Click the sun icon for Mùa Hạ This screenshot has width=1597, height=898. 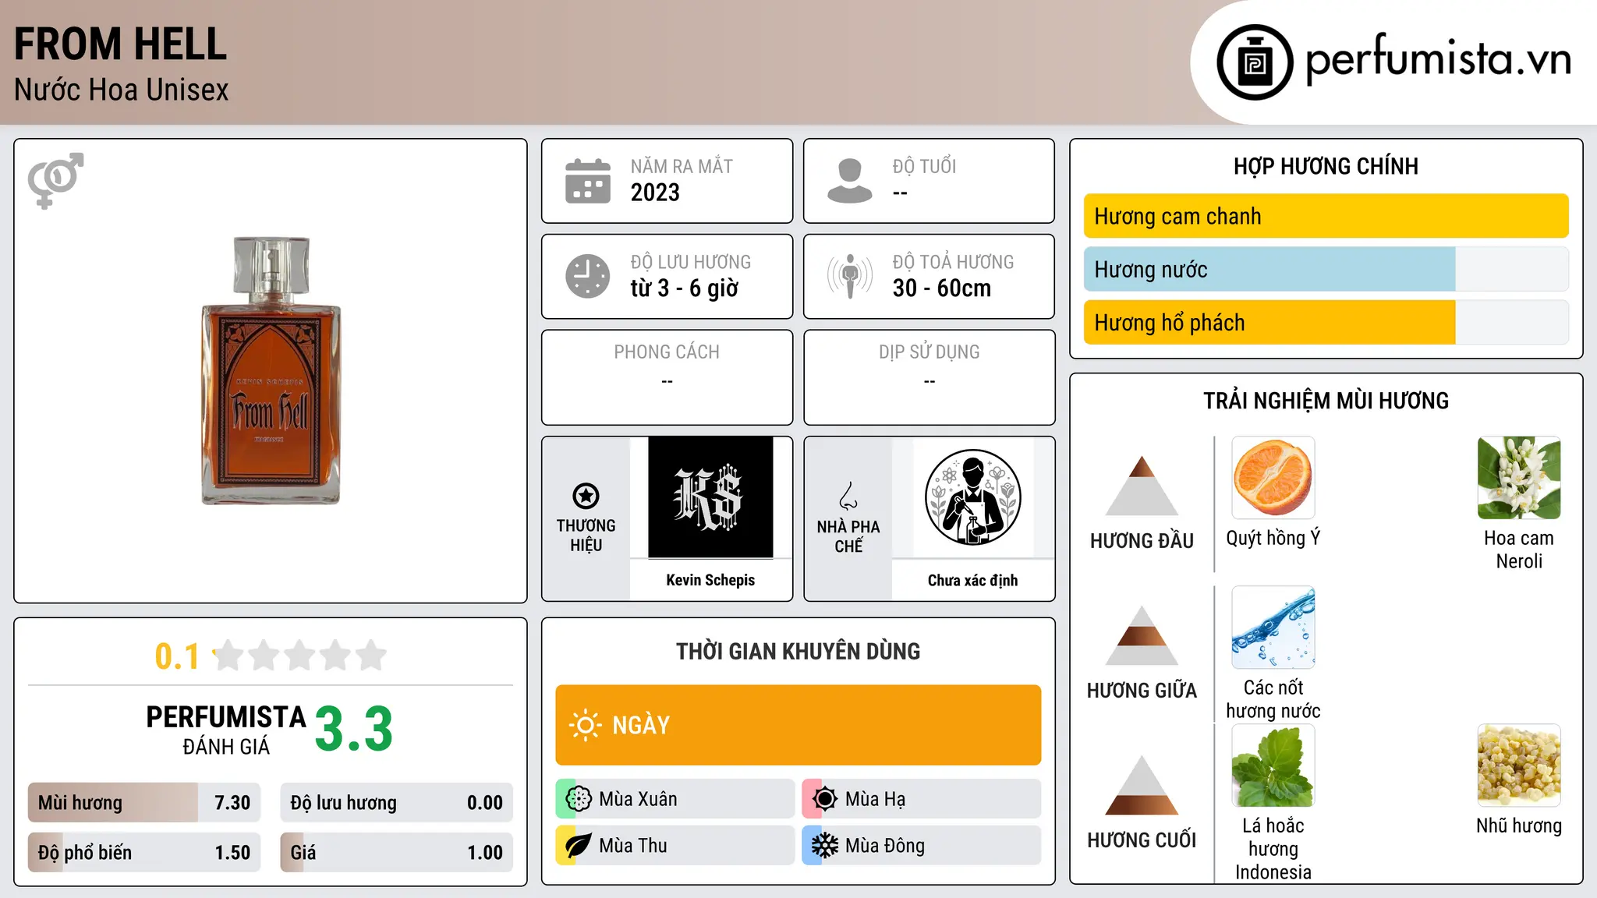tap(825, 799)
